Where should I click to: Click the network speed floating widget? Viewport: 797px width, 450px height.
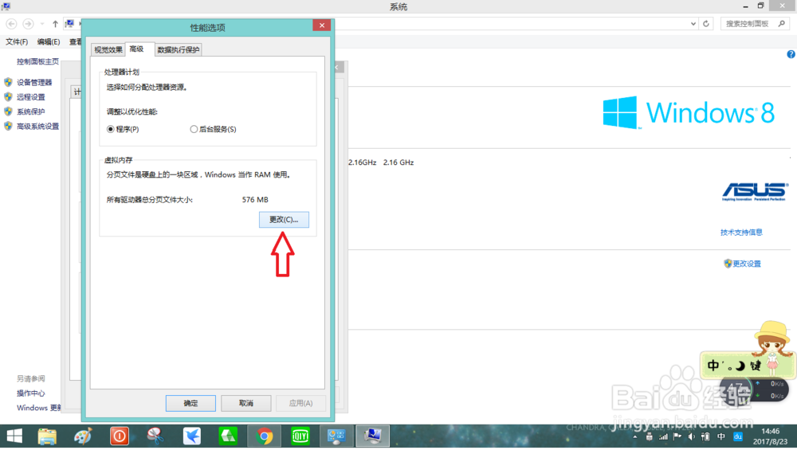point(754,389)
